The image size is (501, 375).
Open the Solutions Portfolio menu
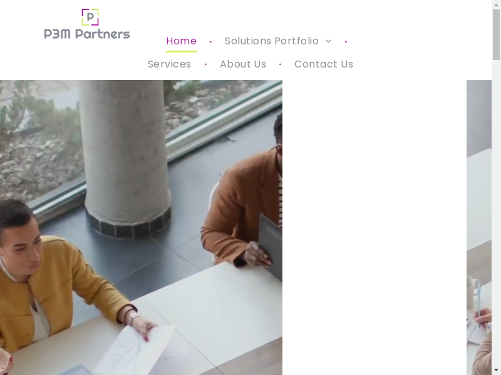click(272, 41)
